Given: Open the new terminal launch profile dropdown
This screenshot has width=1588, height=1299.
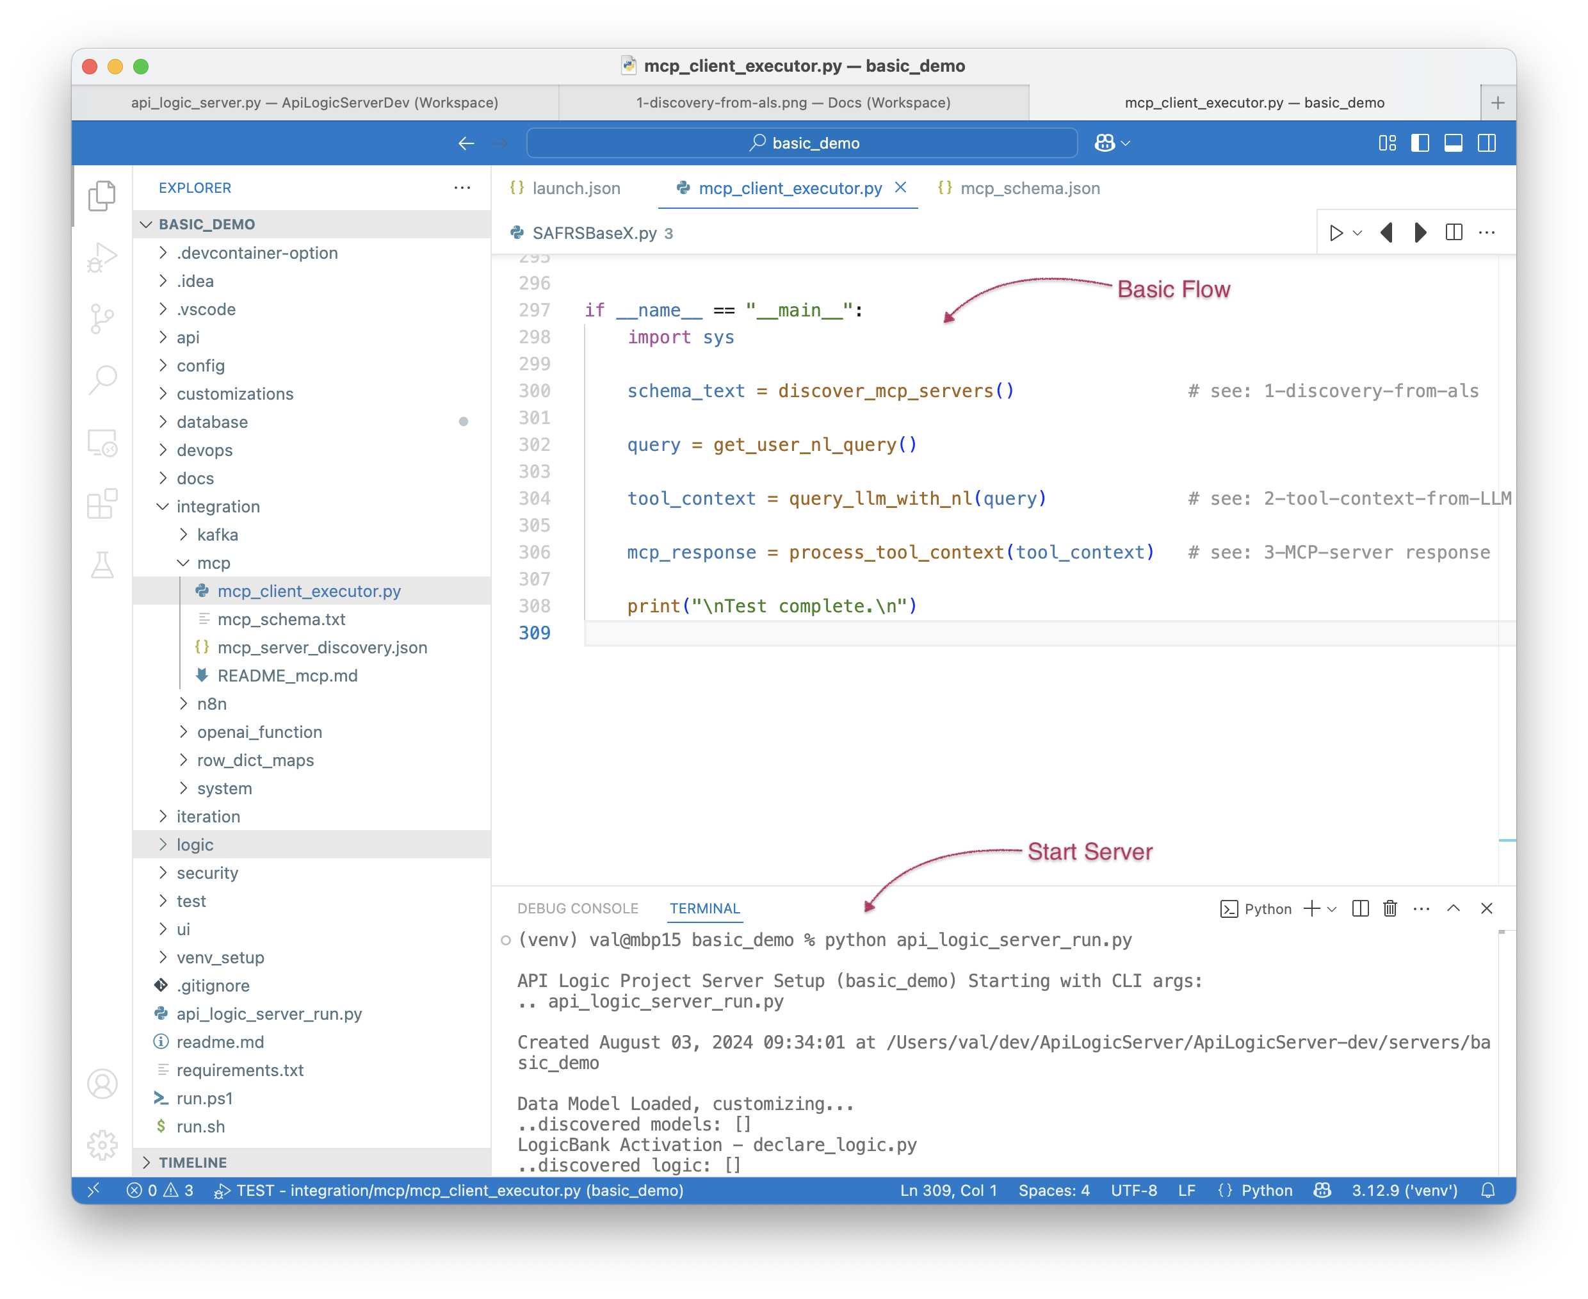Looking at the screenshot, I should [x=1331, y=908].
